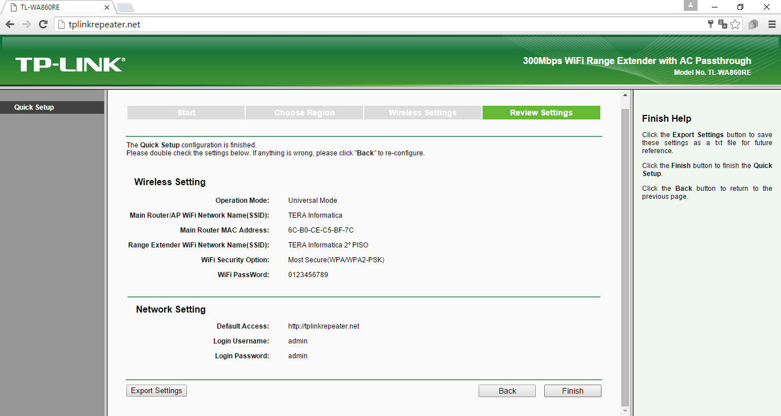
Task: Go to the Start step tab
Action: (x=186, y=113)
